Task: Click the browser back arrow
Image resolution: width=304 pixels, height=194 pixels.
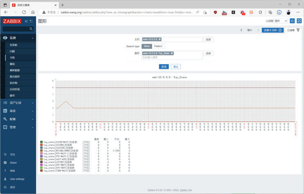Action: pos(6,12)
